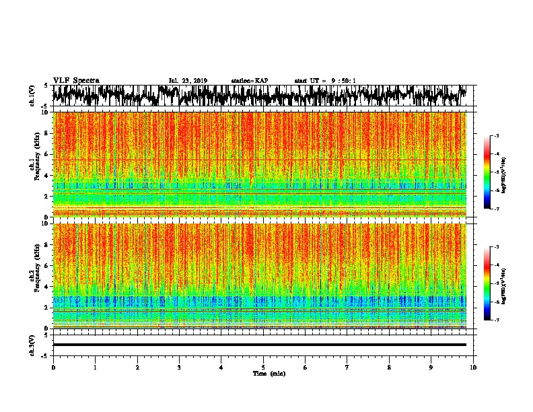Image resolution: width=533 pixels, height=412 pixels.
Task: Click the time axis tick label "5"
Action: (263, 368)
